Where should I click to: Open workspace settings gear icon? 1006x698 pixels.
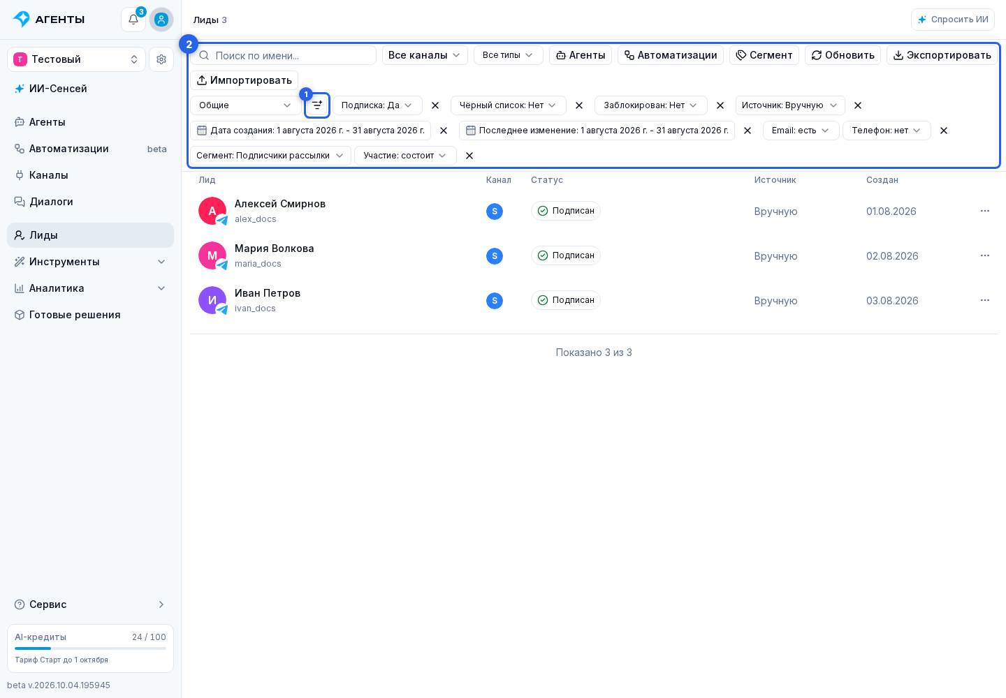coord(161,59)
